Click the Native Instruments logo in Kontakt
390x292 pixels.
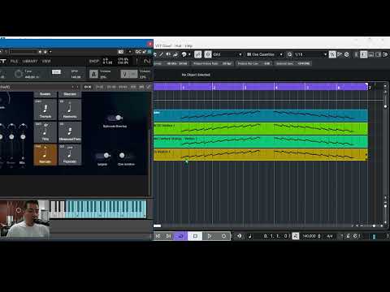pos(147,62)
